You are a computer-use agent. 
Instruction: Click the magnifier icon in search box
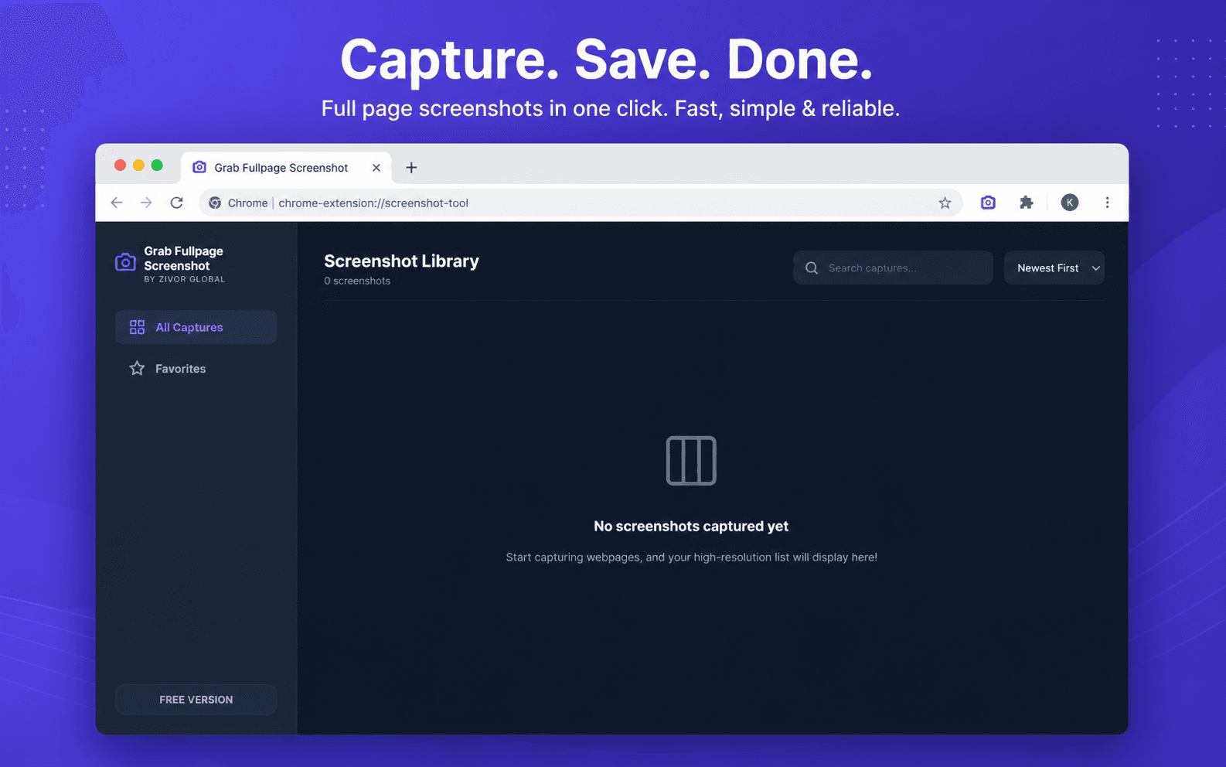point(812,268)
